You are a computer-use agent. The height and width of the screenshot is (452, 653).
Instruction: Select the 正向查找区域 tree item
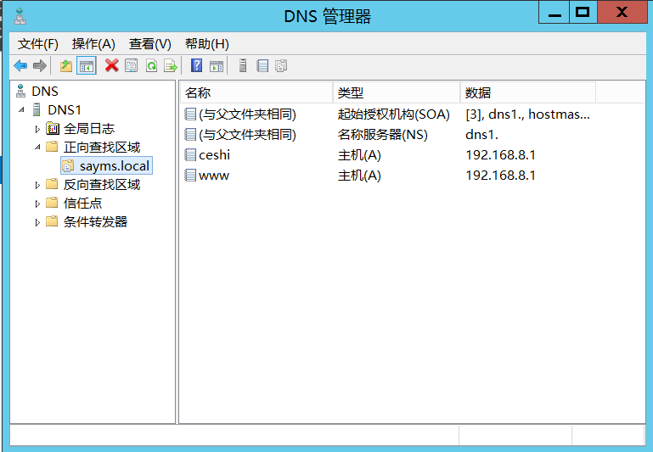tap(102, 148)
